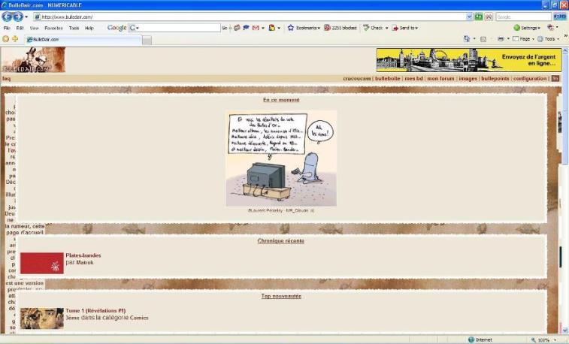Expand the address bar history dropdown

pos(469,17)
